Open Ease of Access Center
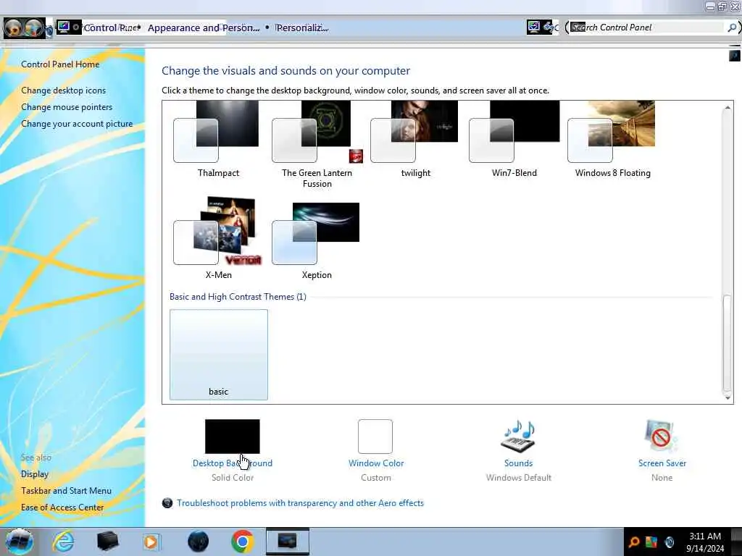 [62, 507]
